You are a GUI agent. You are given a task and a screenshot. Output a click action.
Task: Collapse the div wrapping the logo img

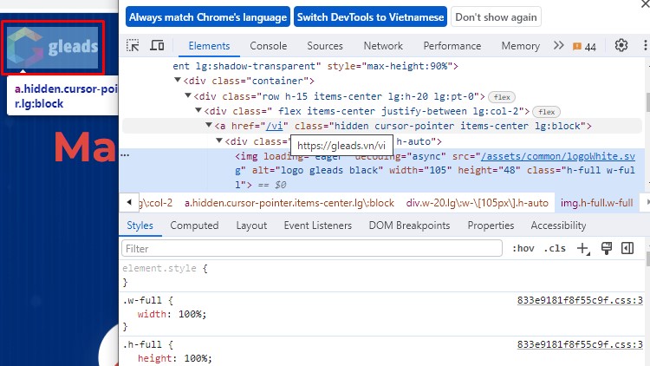pos(219,141)
